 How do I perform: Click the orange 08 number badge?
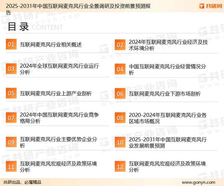click(x=120, y=118)
